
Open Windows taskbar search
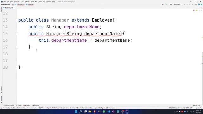(x=81, y=111)
